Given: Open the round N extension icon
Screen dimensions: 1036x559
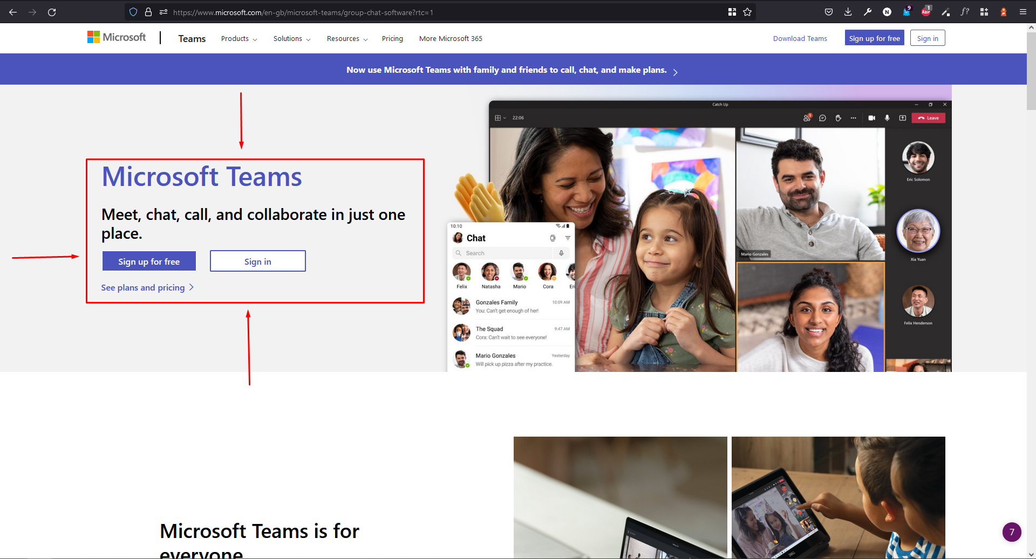Looking at the screenshot, I should click(887, 12).
